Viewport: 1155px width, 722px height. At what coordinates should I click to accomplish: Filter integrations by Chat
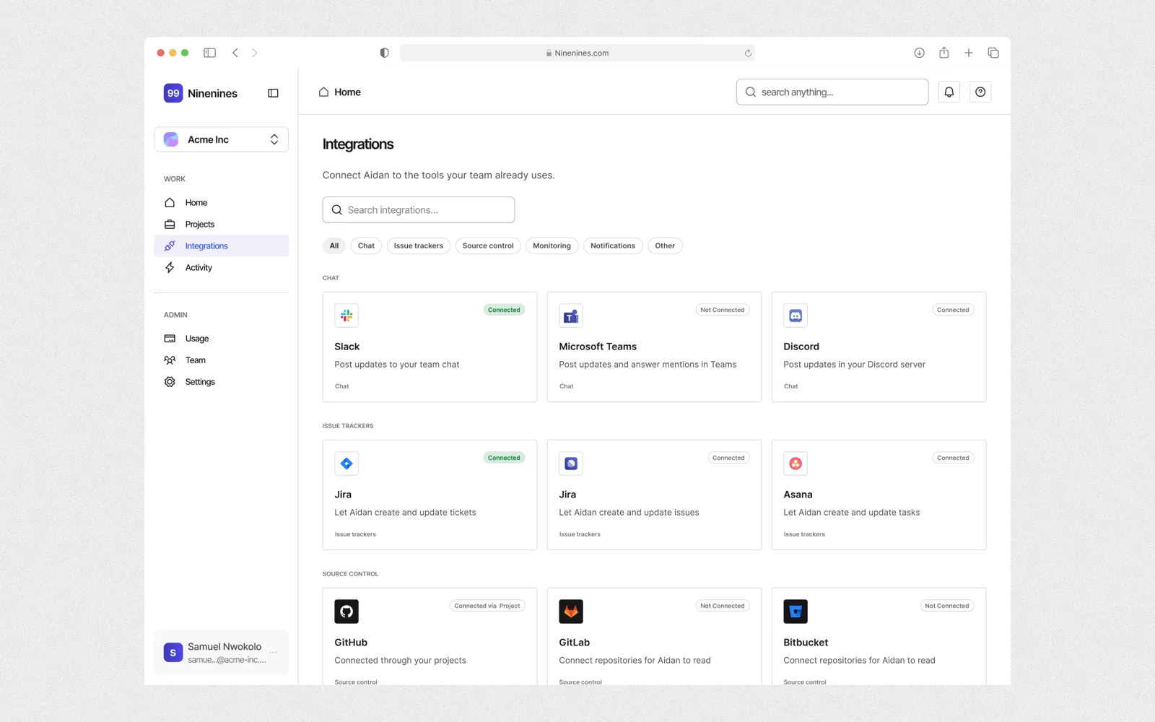pyautogui.click(x=366, y=246)
